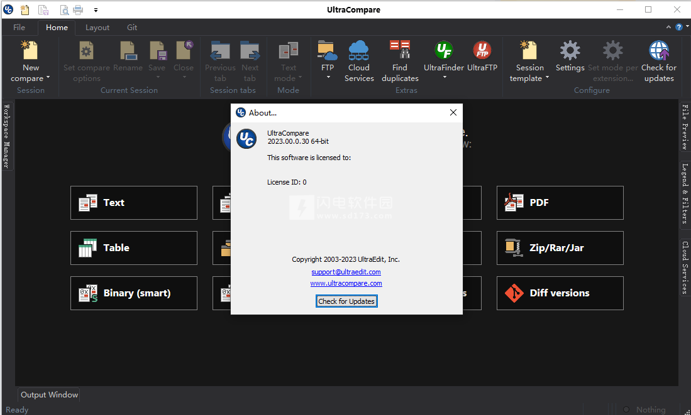Open the Session template dropdown arrow

point(548,77)
